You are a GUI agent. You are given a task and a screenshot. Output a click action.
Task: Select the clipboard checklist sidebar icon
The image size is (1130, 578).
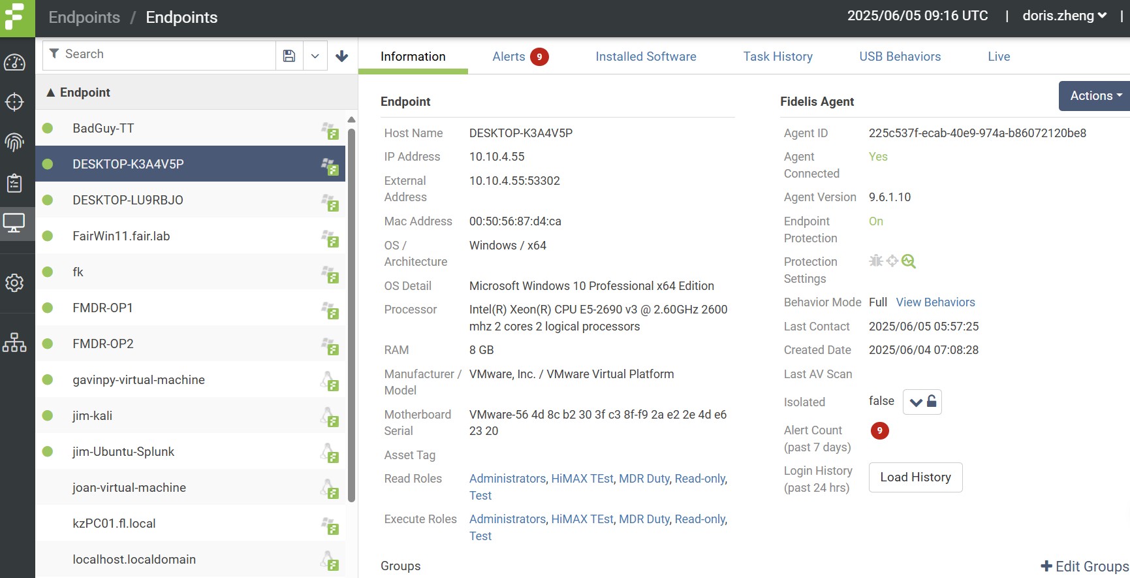pos(14,183)
